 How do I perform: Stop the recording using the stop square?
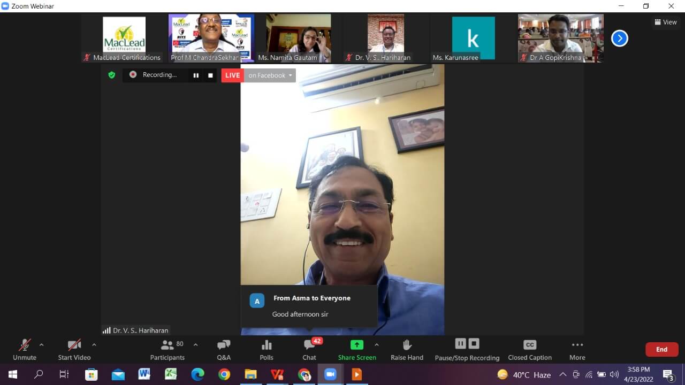click(x=210, y=75)
